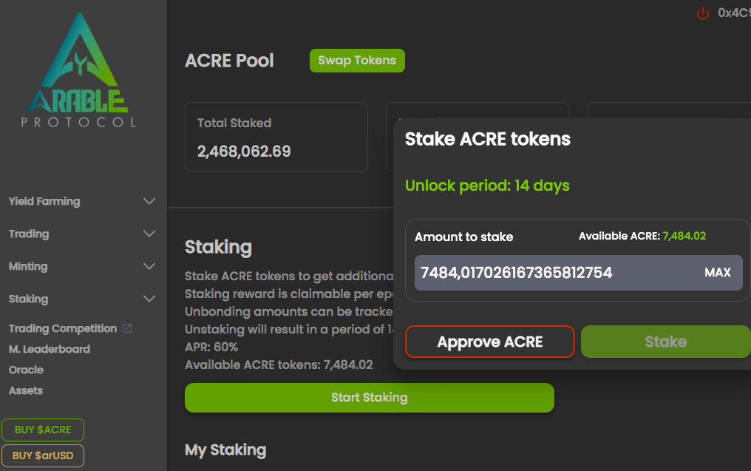This screenshot has height=471, width=751.
Task: Click the green Stake button
Action: pyautogui.click(x=666, y=342)
